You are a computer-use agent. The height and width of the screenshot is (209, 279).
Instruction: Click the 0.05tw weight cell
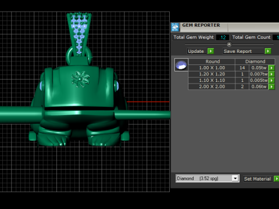(x=259, y=68)
